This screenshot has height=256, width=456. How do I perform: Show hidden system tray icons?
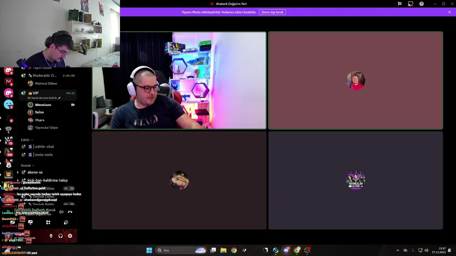(x=398, y=250)
